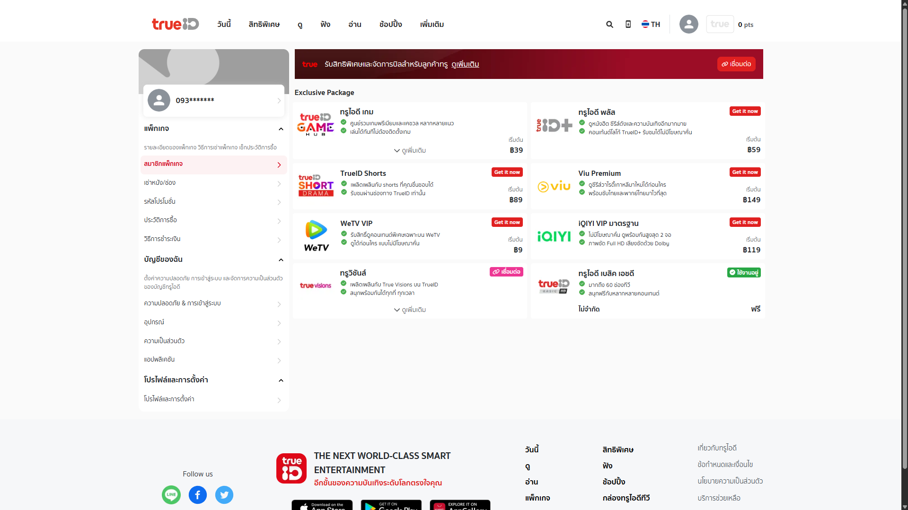
Task: Collapse the โปรไฟล์และการตั้งค่า section header
Action: tap(281, 380)
